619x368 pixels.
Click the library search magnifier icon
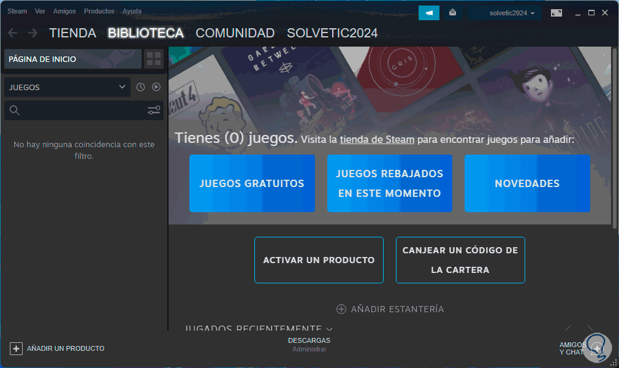[x=15, y=110]
